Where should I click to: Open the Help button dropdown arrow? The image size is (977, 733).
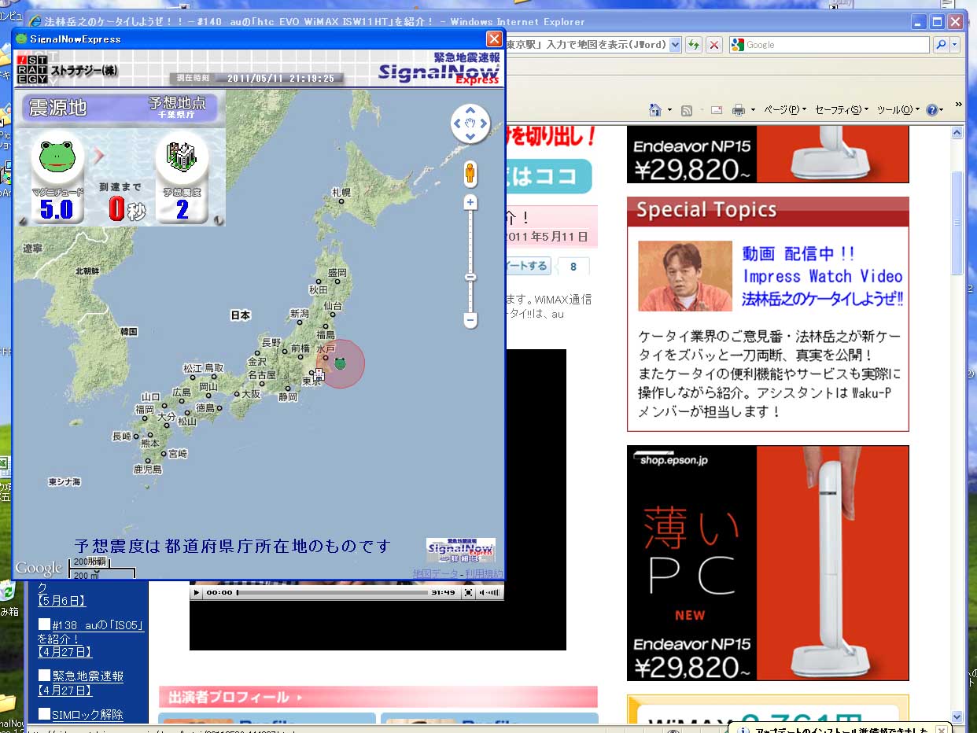[942, 110]
